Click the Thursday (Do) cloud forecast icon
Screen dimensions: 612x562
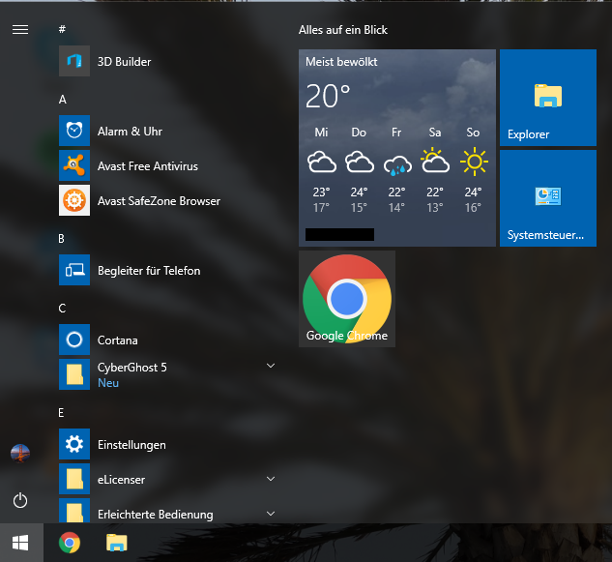tap(360, 162)
